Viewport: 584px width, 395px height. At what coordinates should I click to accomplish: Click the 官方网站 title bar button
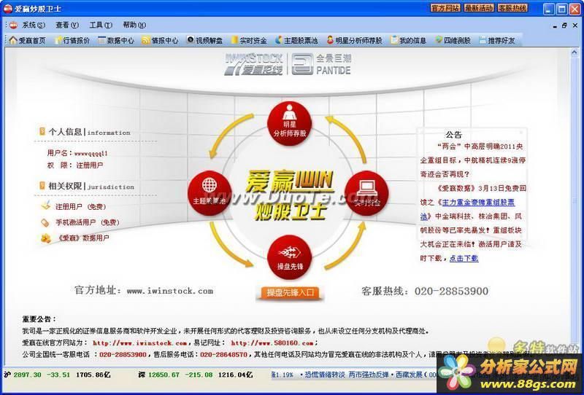445,8
